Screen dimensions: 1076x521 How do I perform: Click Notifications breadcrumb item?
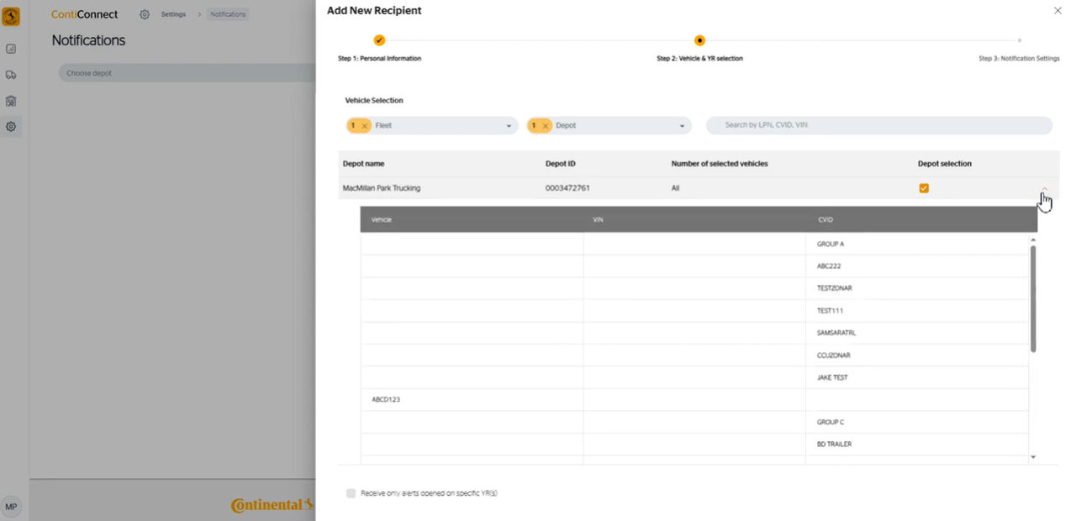tap(228, 14)
